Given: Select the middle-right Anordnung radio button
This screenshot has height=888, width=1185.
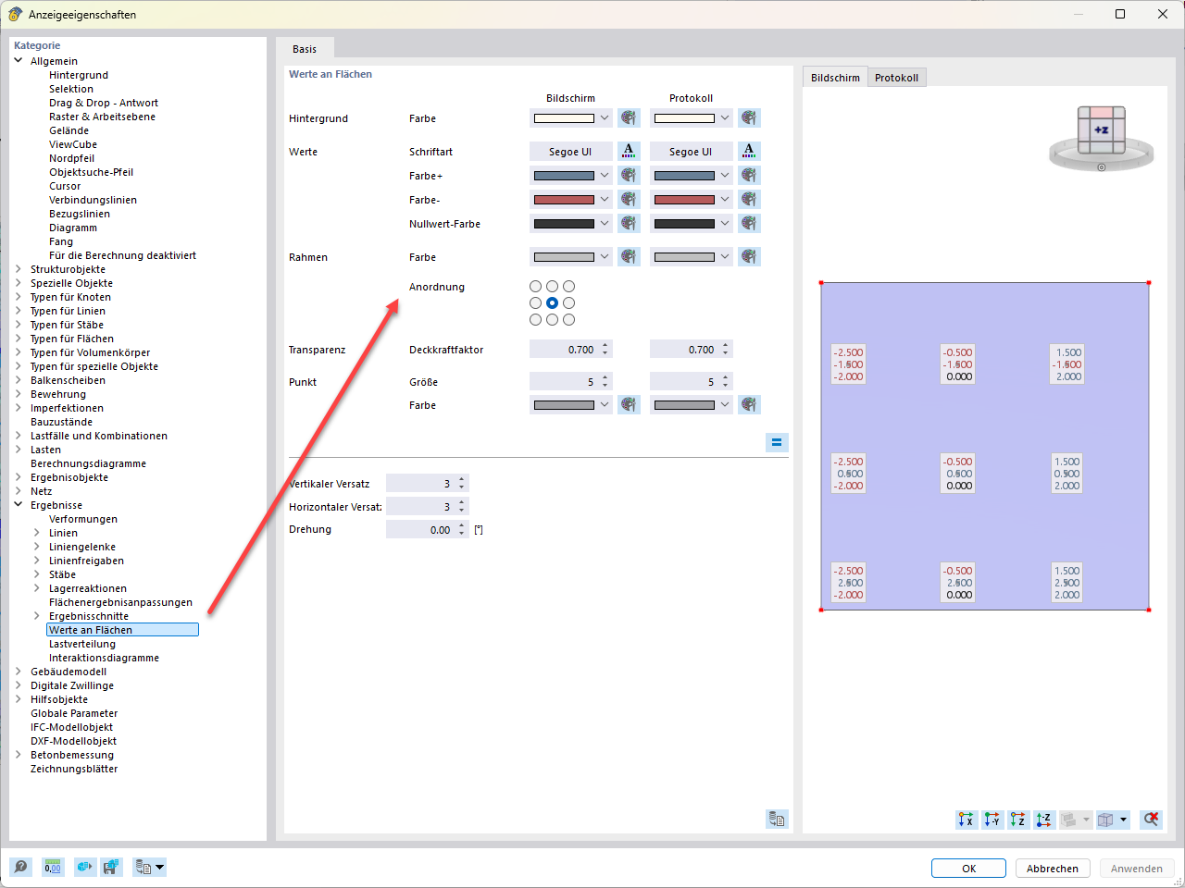Looking at the screenshot, I should coord(568,303).
